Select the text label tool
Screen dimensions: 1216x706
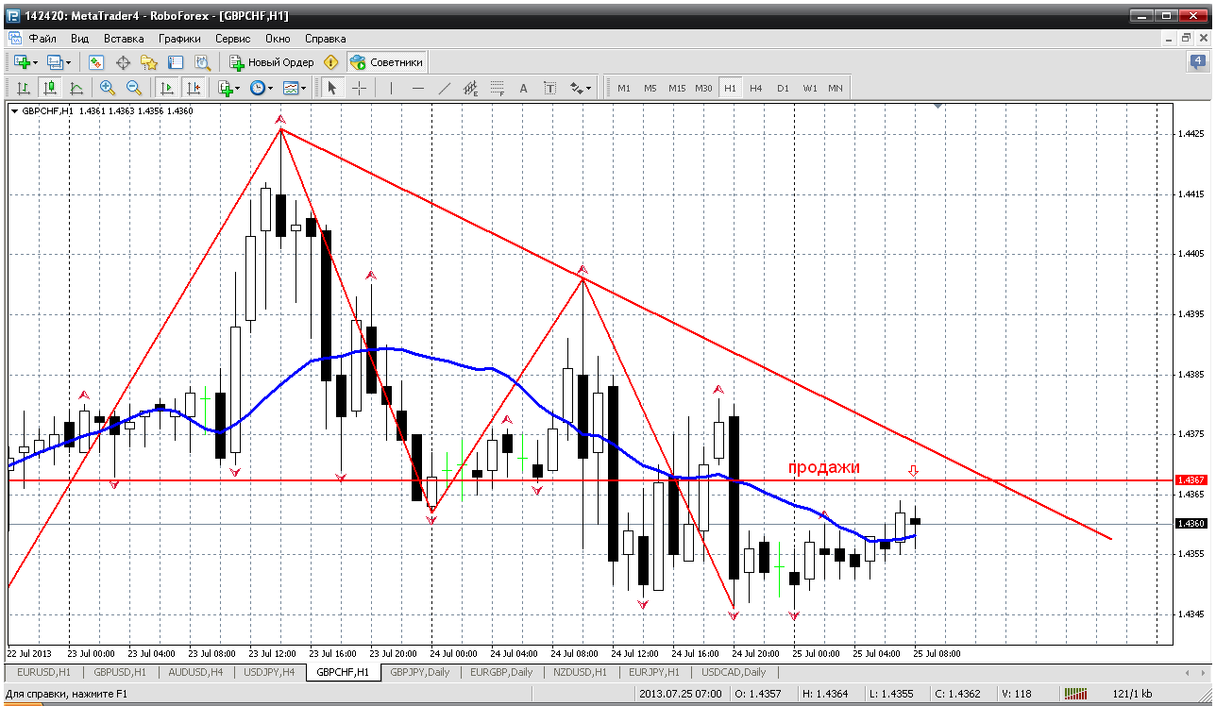pos(550,88)
